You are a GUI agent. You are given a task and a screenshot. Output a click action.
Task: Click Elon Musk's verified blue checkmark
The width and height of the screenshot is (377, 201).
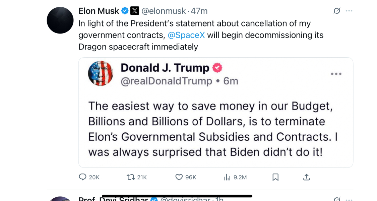coord(124,10)
